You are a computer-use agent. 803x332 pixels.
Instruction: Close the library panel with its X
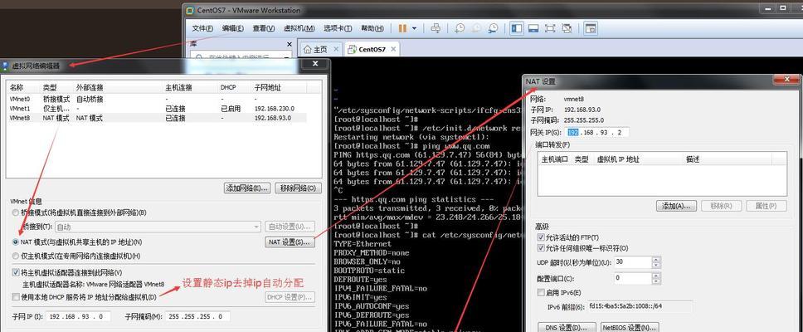pos(290,45)
